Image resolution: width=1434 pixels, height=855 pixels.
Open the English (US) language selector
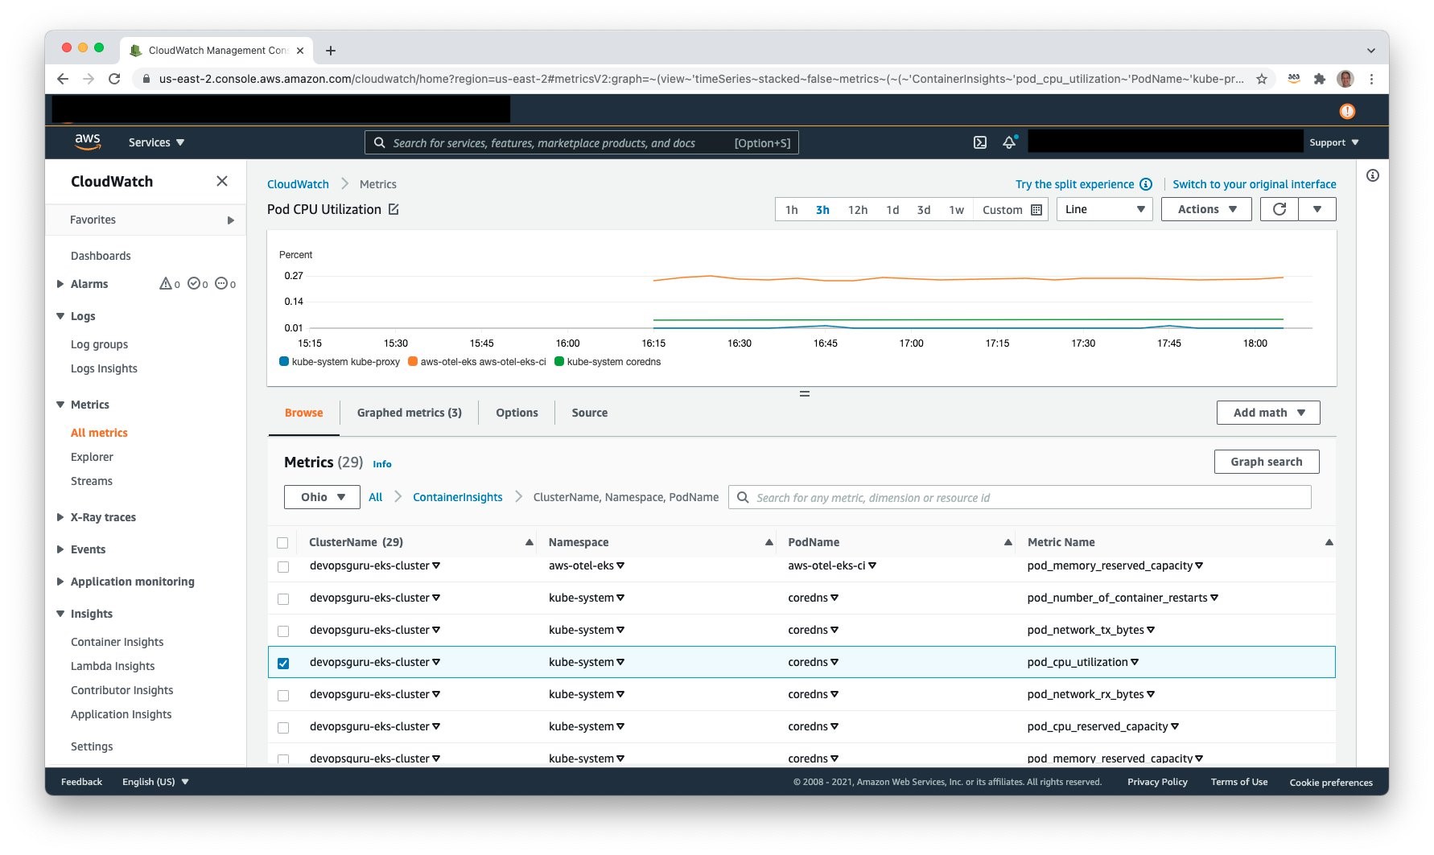point(155,782)
